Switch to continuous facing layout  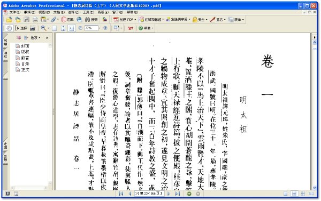point(303,194)
